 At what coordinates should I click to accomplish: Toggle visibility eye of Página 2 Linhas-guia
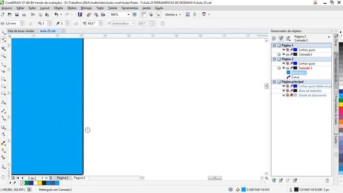(x=284, y=63)
